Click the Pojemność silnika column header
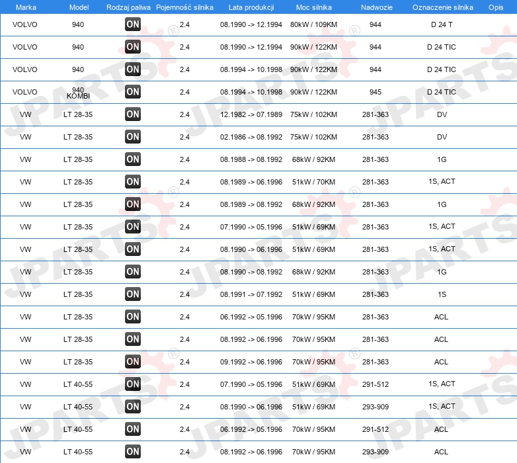Image resolution: width=517 pixels, height=463 pixels. pos(184,7)
